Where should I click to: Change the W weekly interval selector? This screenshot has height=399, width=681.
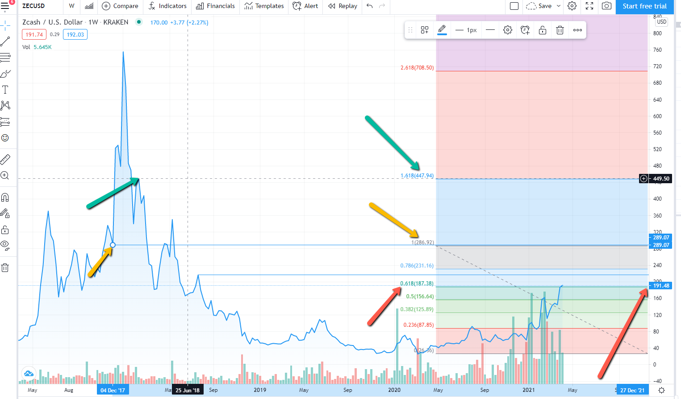(71, 6)
